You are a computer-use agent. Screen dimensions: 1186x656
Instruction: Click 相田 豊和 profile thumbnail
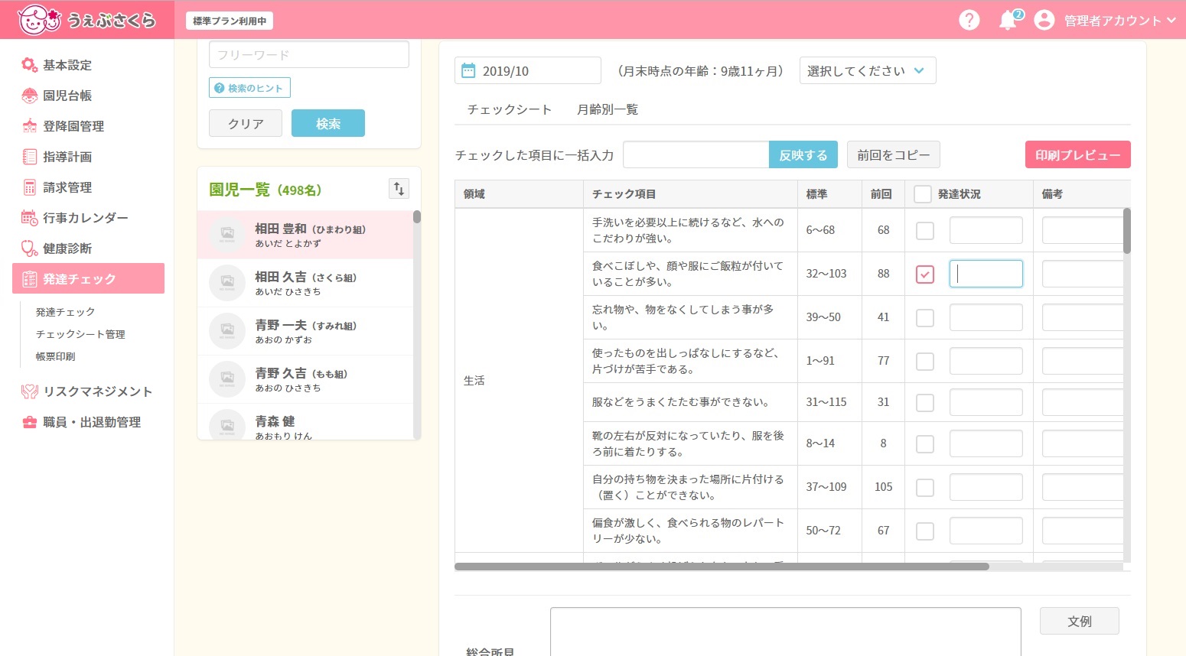tap(227, 234)
